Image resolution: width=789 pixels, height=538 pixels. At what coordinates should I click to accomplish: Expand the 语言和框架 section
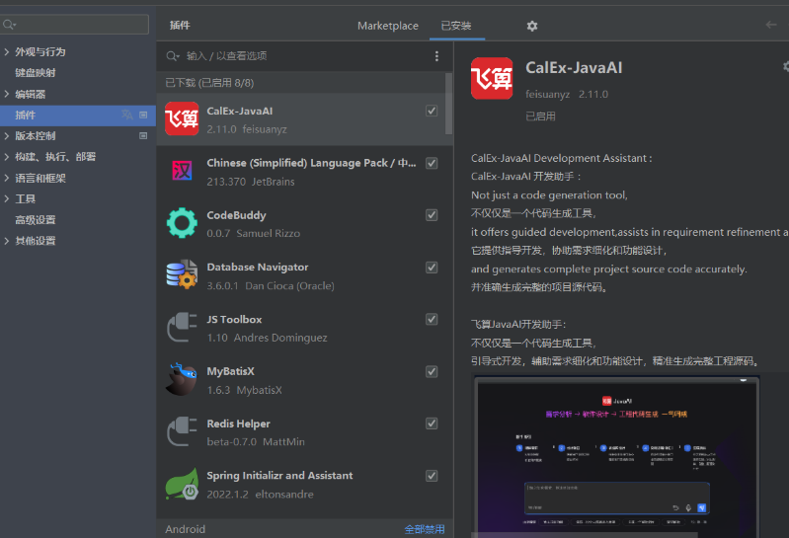click(x=7, y=178)
